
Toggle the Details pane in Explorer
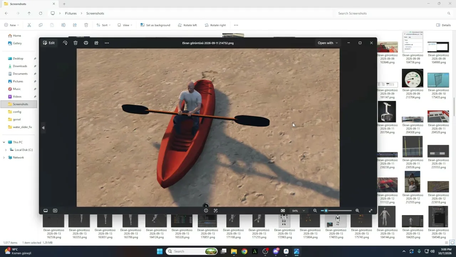pyautogui.click(x=444, y=25)
